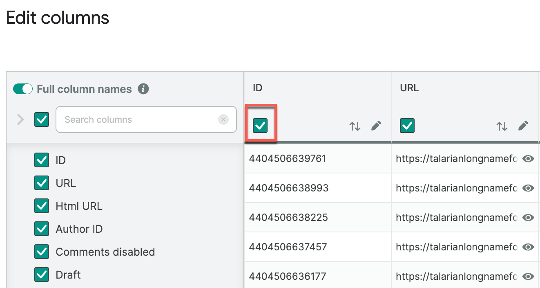
Task: Preview URL in row 4404506638225 via eye icon
Action: 528,218
